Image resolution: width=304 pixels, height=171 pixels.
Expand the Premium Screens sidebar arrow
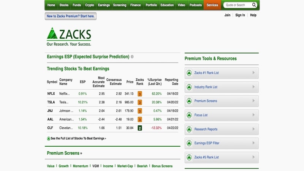coord(253,101)
